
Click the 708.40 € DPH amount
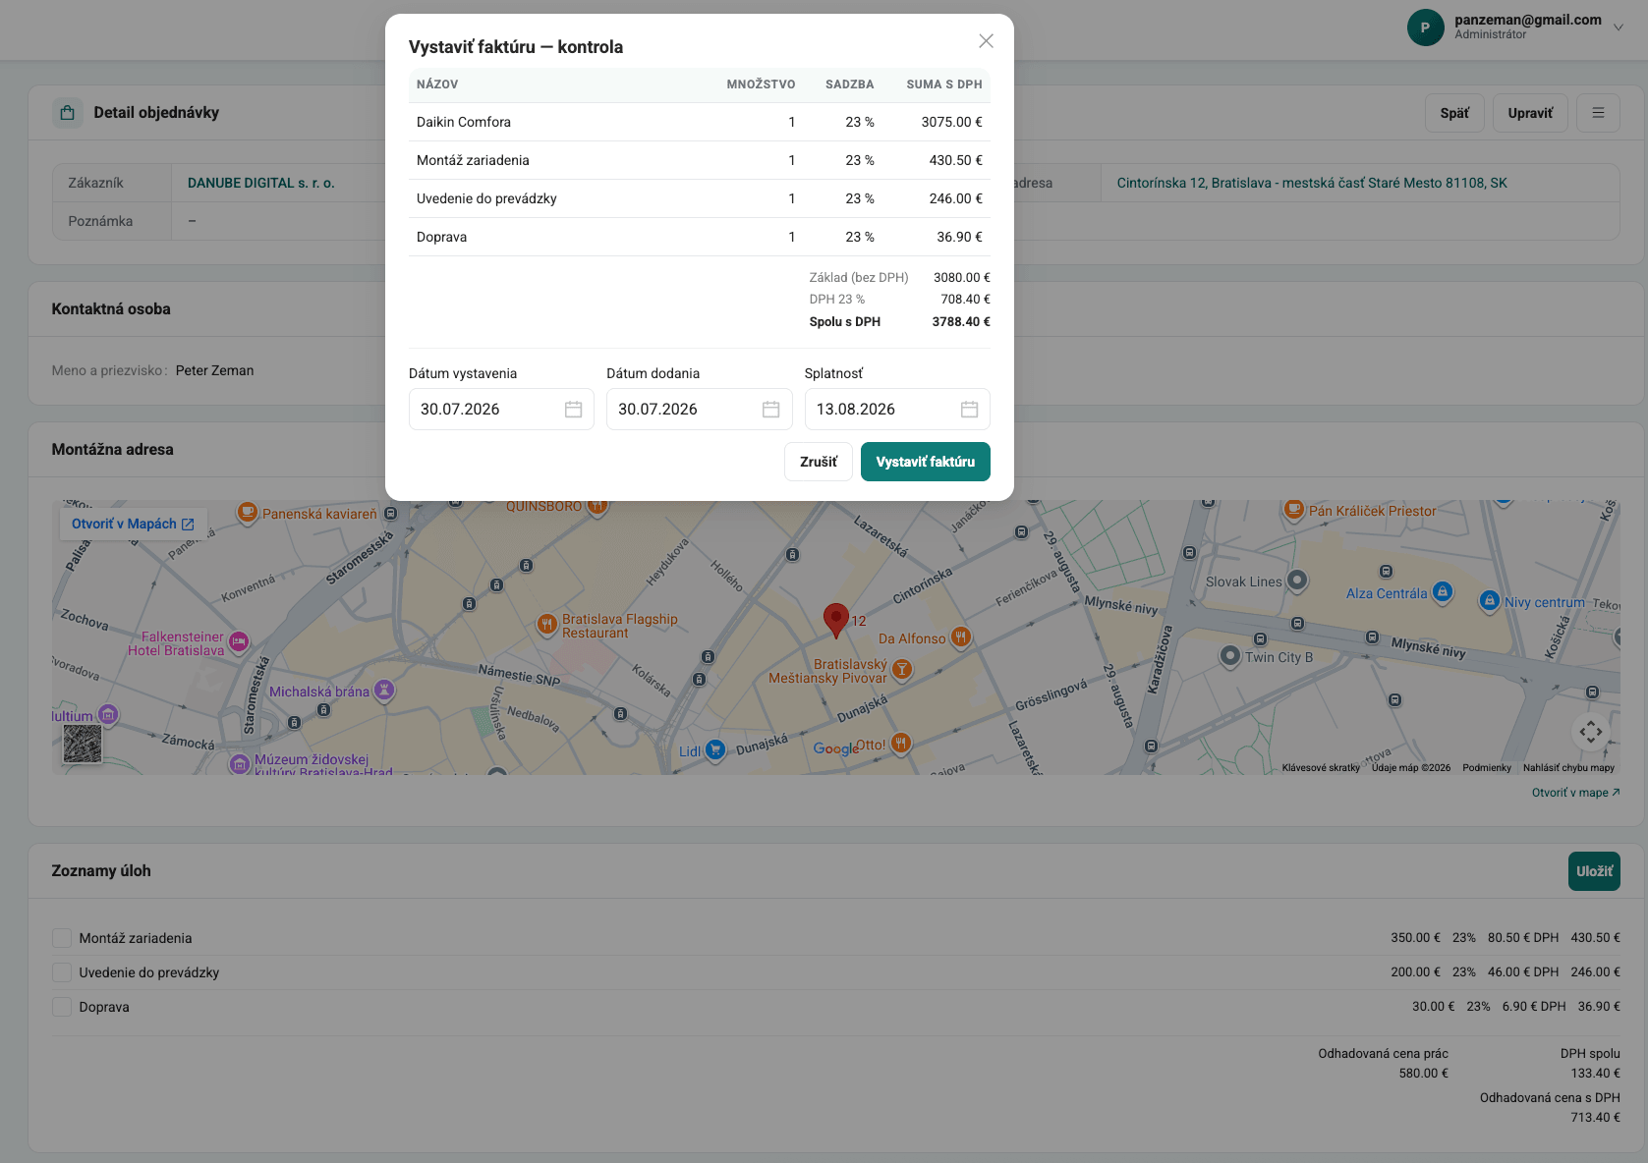[x=966, y=300]
